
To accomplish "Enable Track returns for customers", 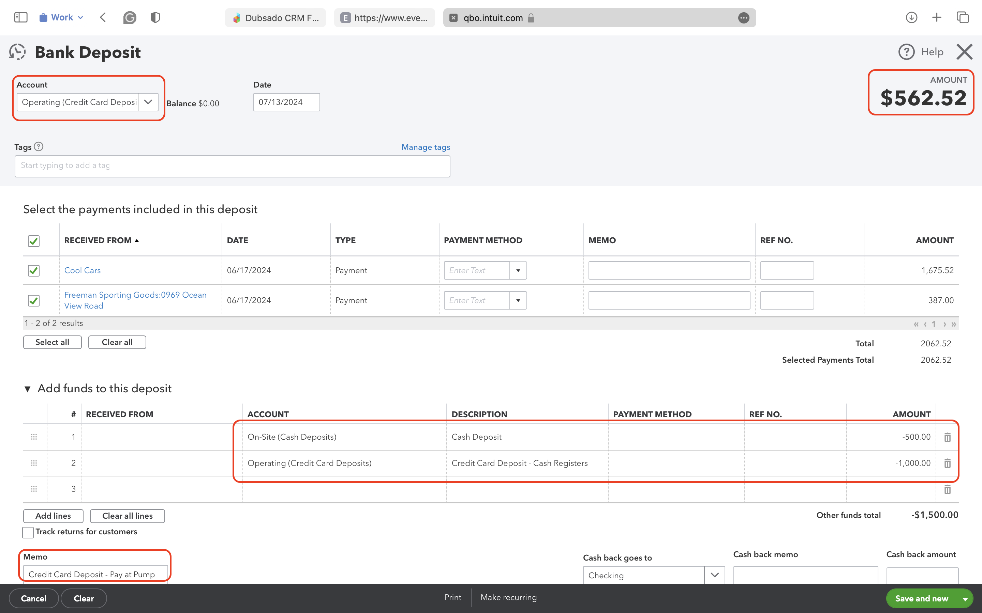I will point(27,532).
